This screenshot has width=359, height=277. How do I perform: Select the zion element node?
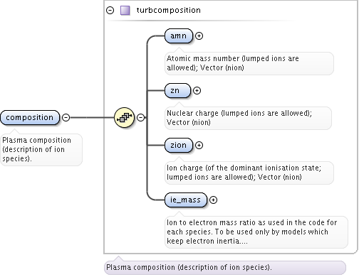point(179,146)
